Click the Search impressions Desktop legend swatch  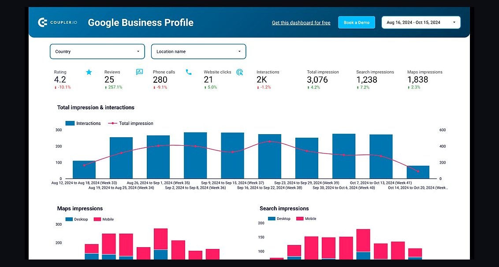(272, 219)
